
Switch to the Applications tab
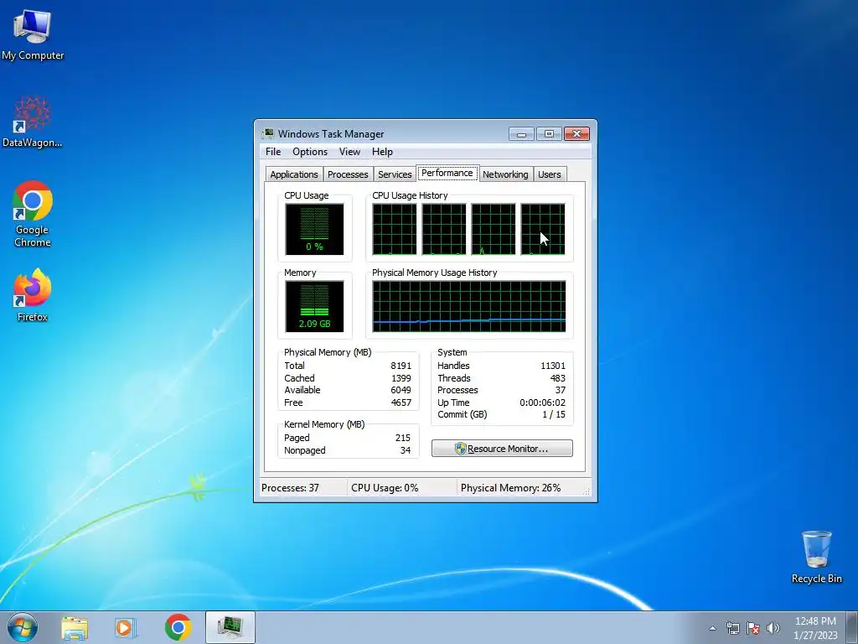[x=294, y=174]
